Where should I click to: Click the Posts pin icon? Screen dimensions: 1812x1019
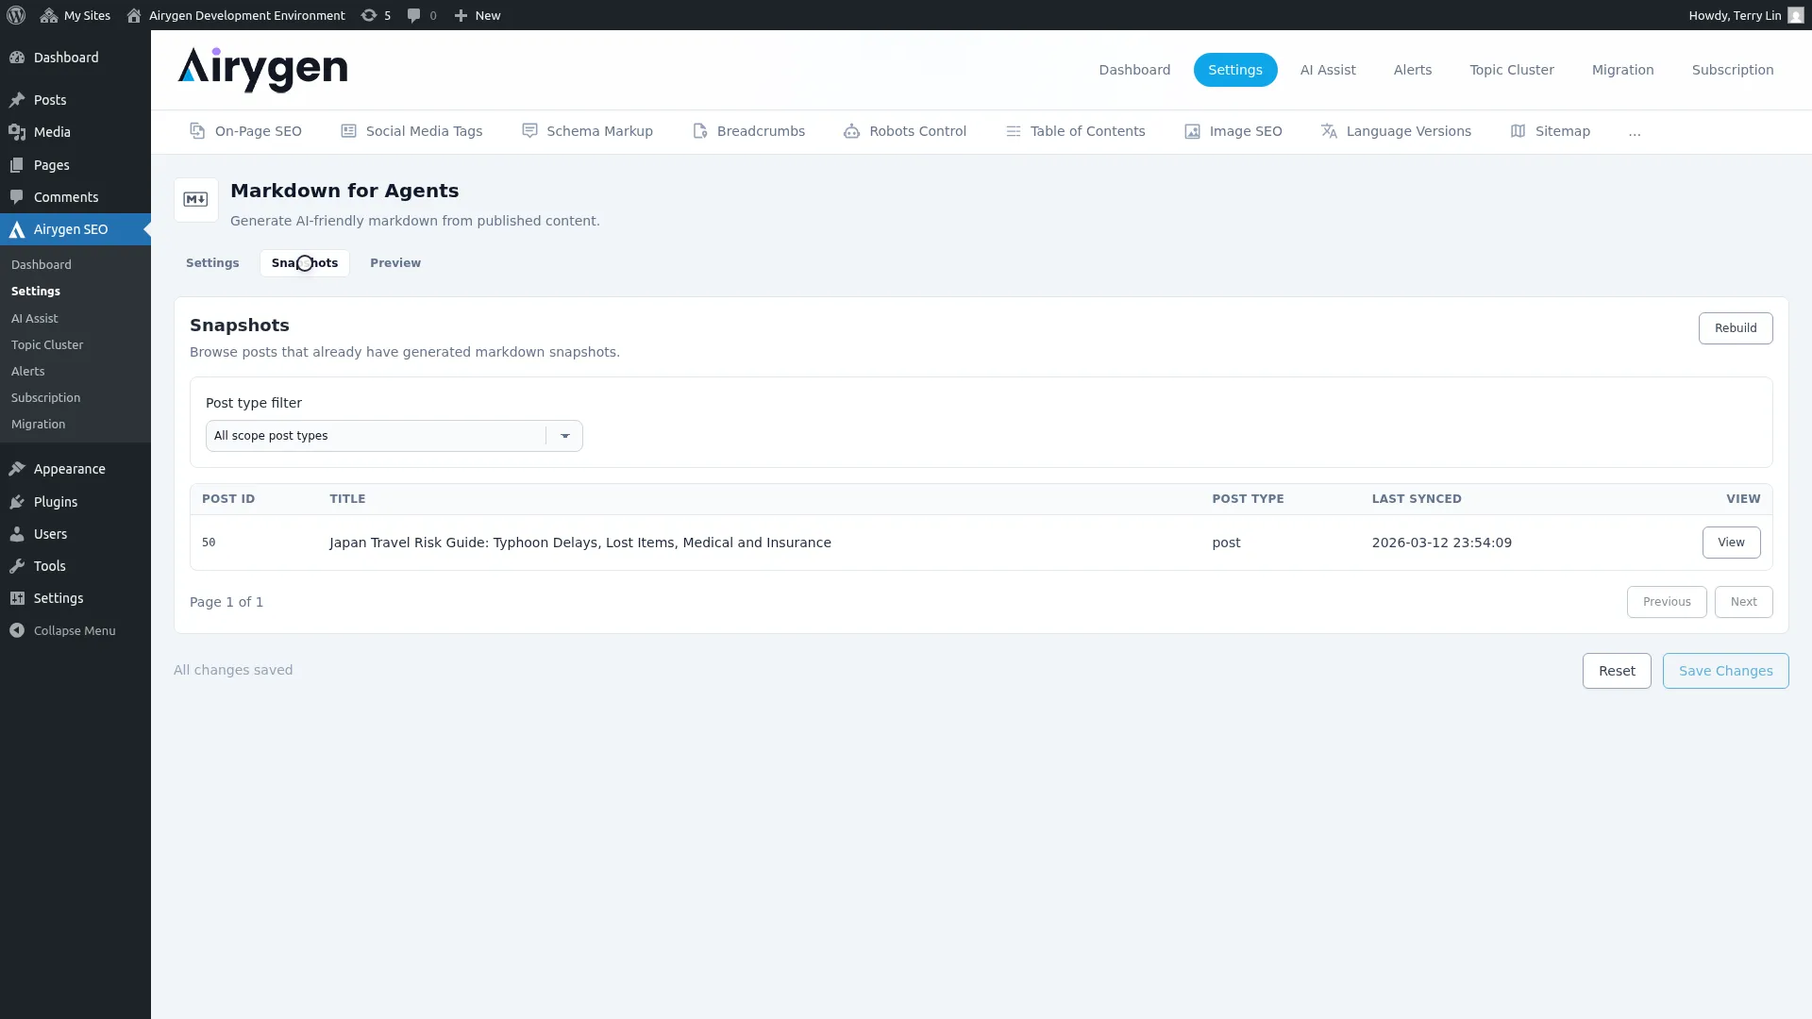tap(17, 100)
